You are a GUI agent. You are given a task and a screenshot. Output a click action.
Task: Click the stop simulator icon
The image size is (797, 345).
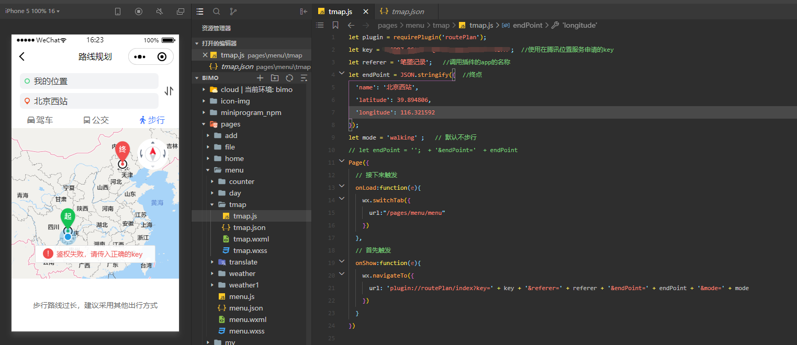pos(139,11)
